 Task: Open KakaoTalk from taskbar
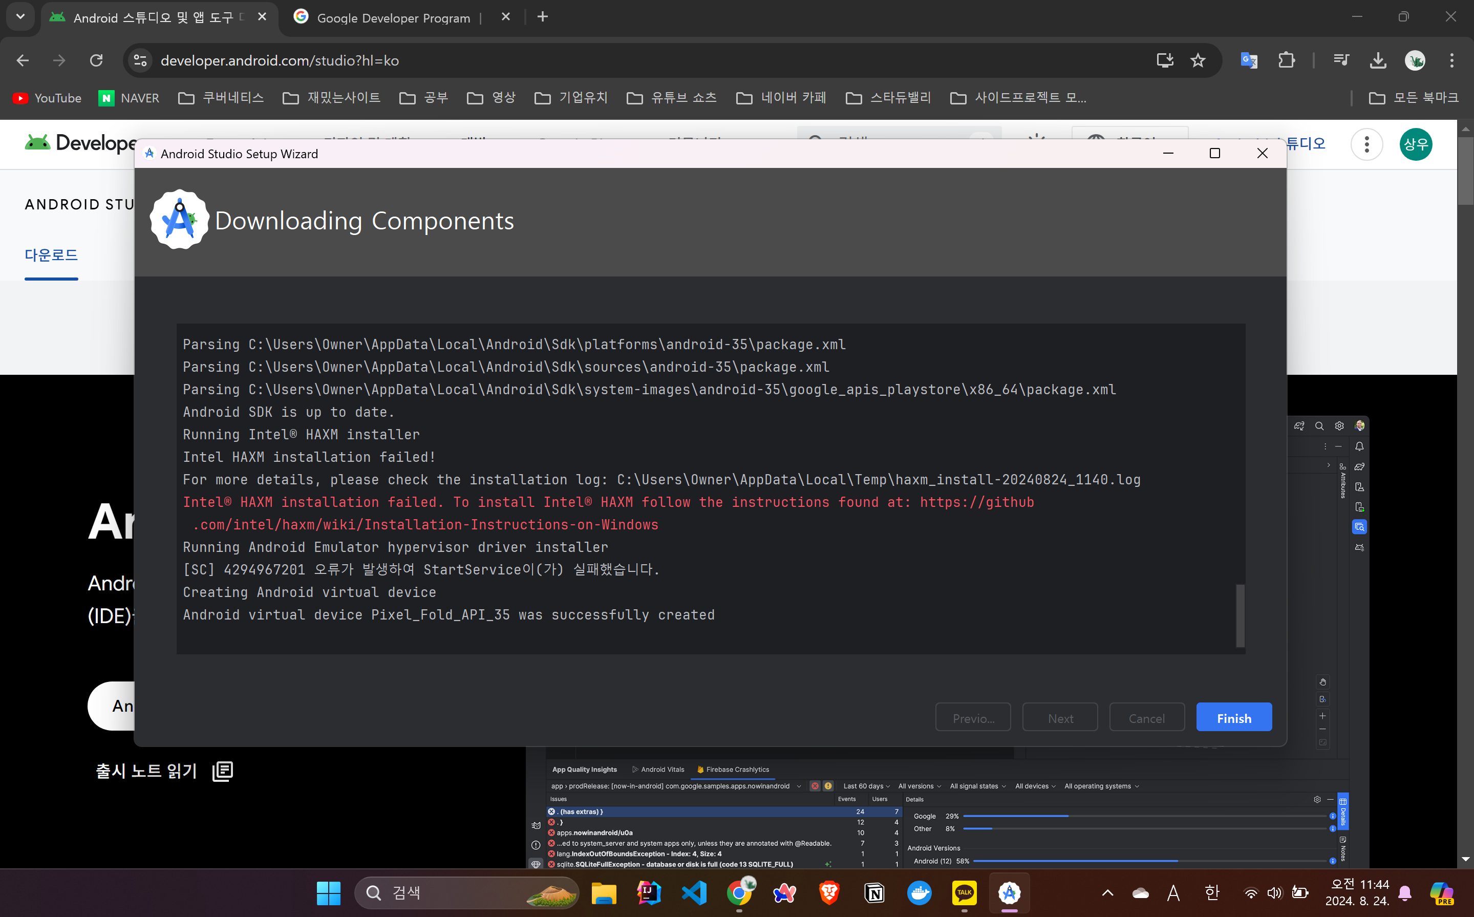click(x=964, y=893)
